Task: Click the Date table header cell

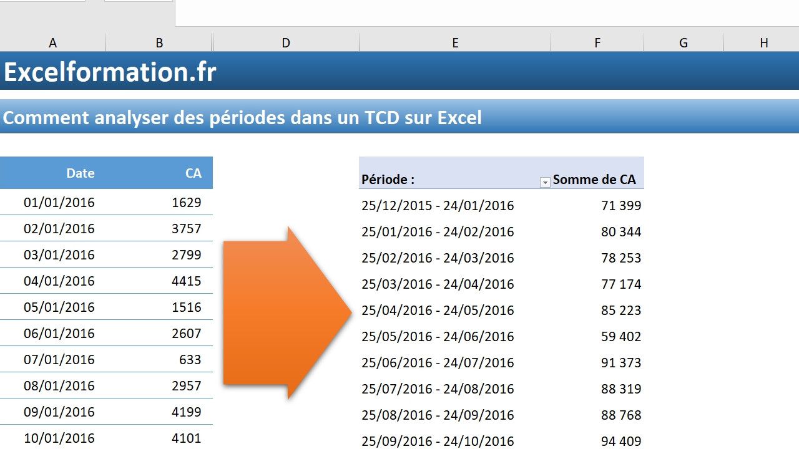Action: (81, 173)
